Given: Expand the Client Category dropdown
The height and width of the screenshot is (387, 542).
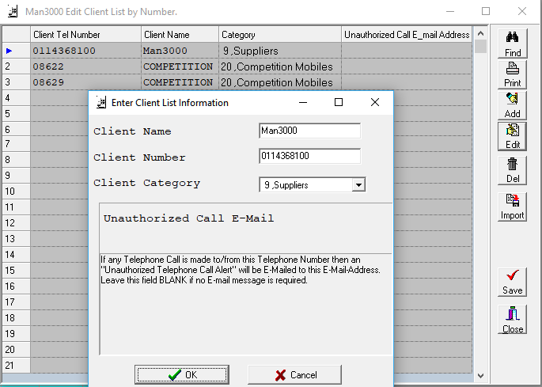Looking at the screenshot, I should point(358,185).
